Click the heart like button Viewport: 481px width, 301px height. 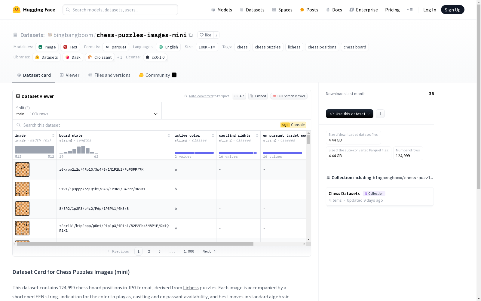tap(205, 35)
